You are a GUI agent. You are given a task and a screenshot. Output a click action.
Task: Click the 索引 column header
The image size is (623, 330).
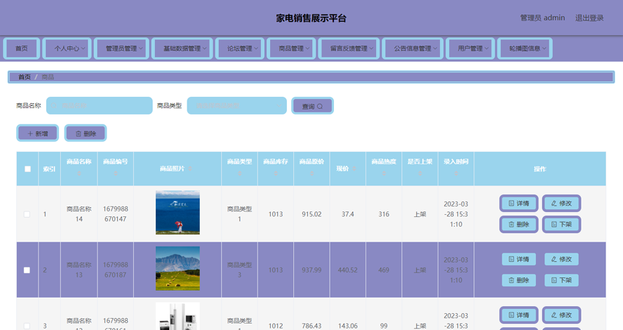tap(49, 169)
